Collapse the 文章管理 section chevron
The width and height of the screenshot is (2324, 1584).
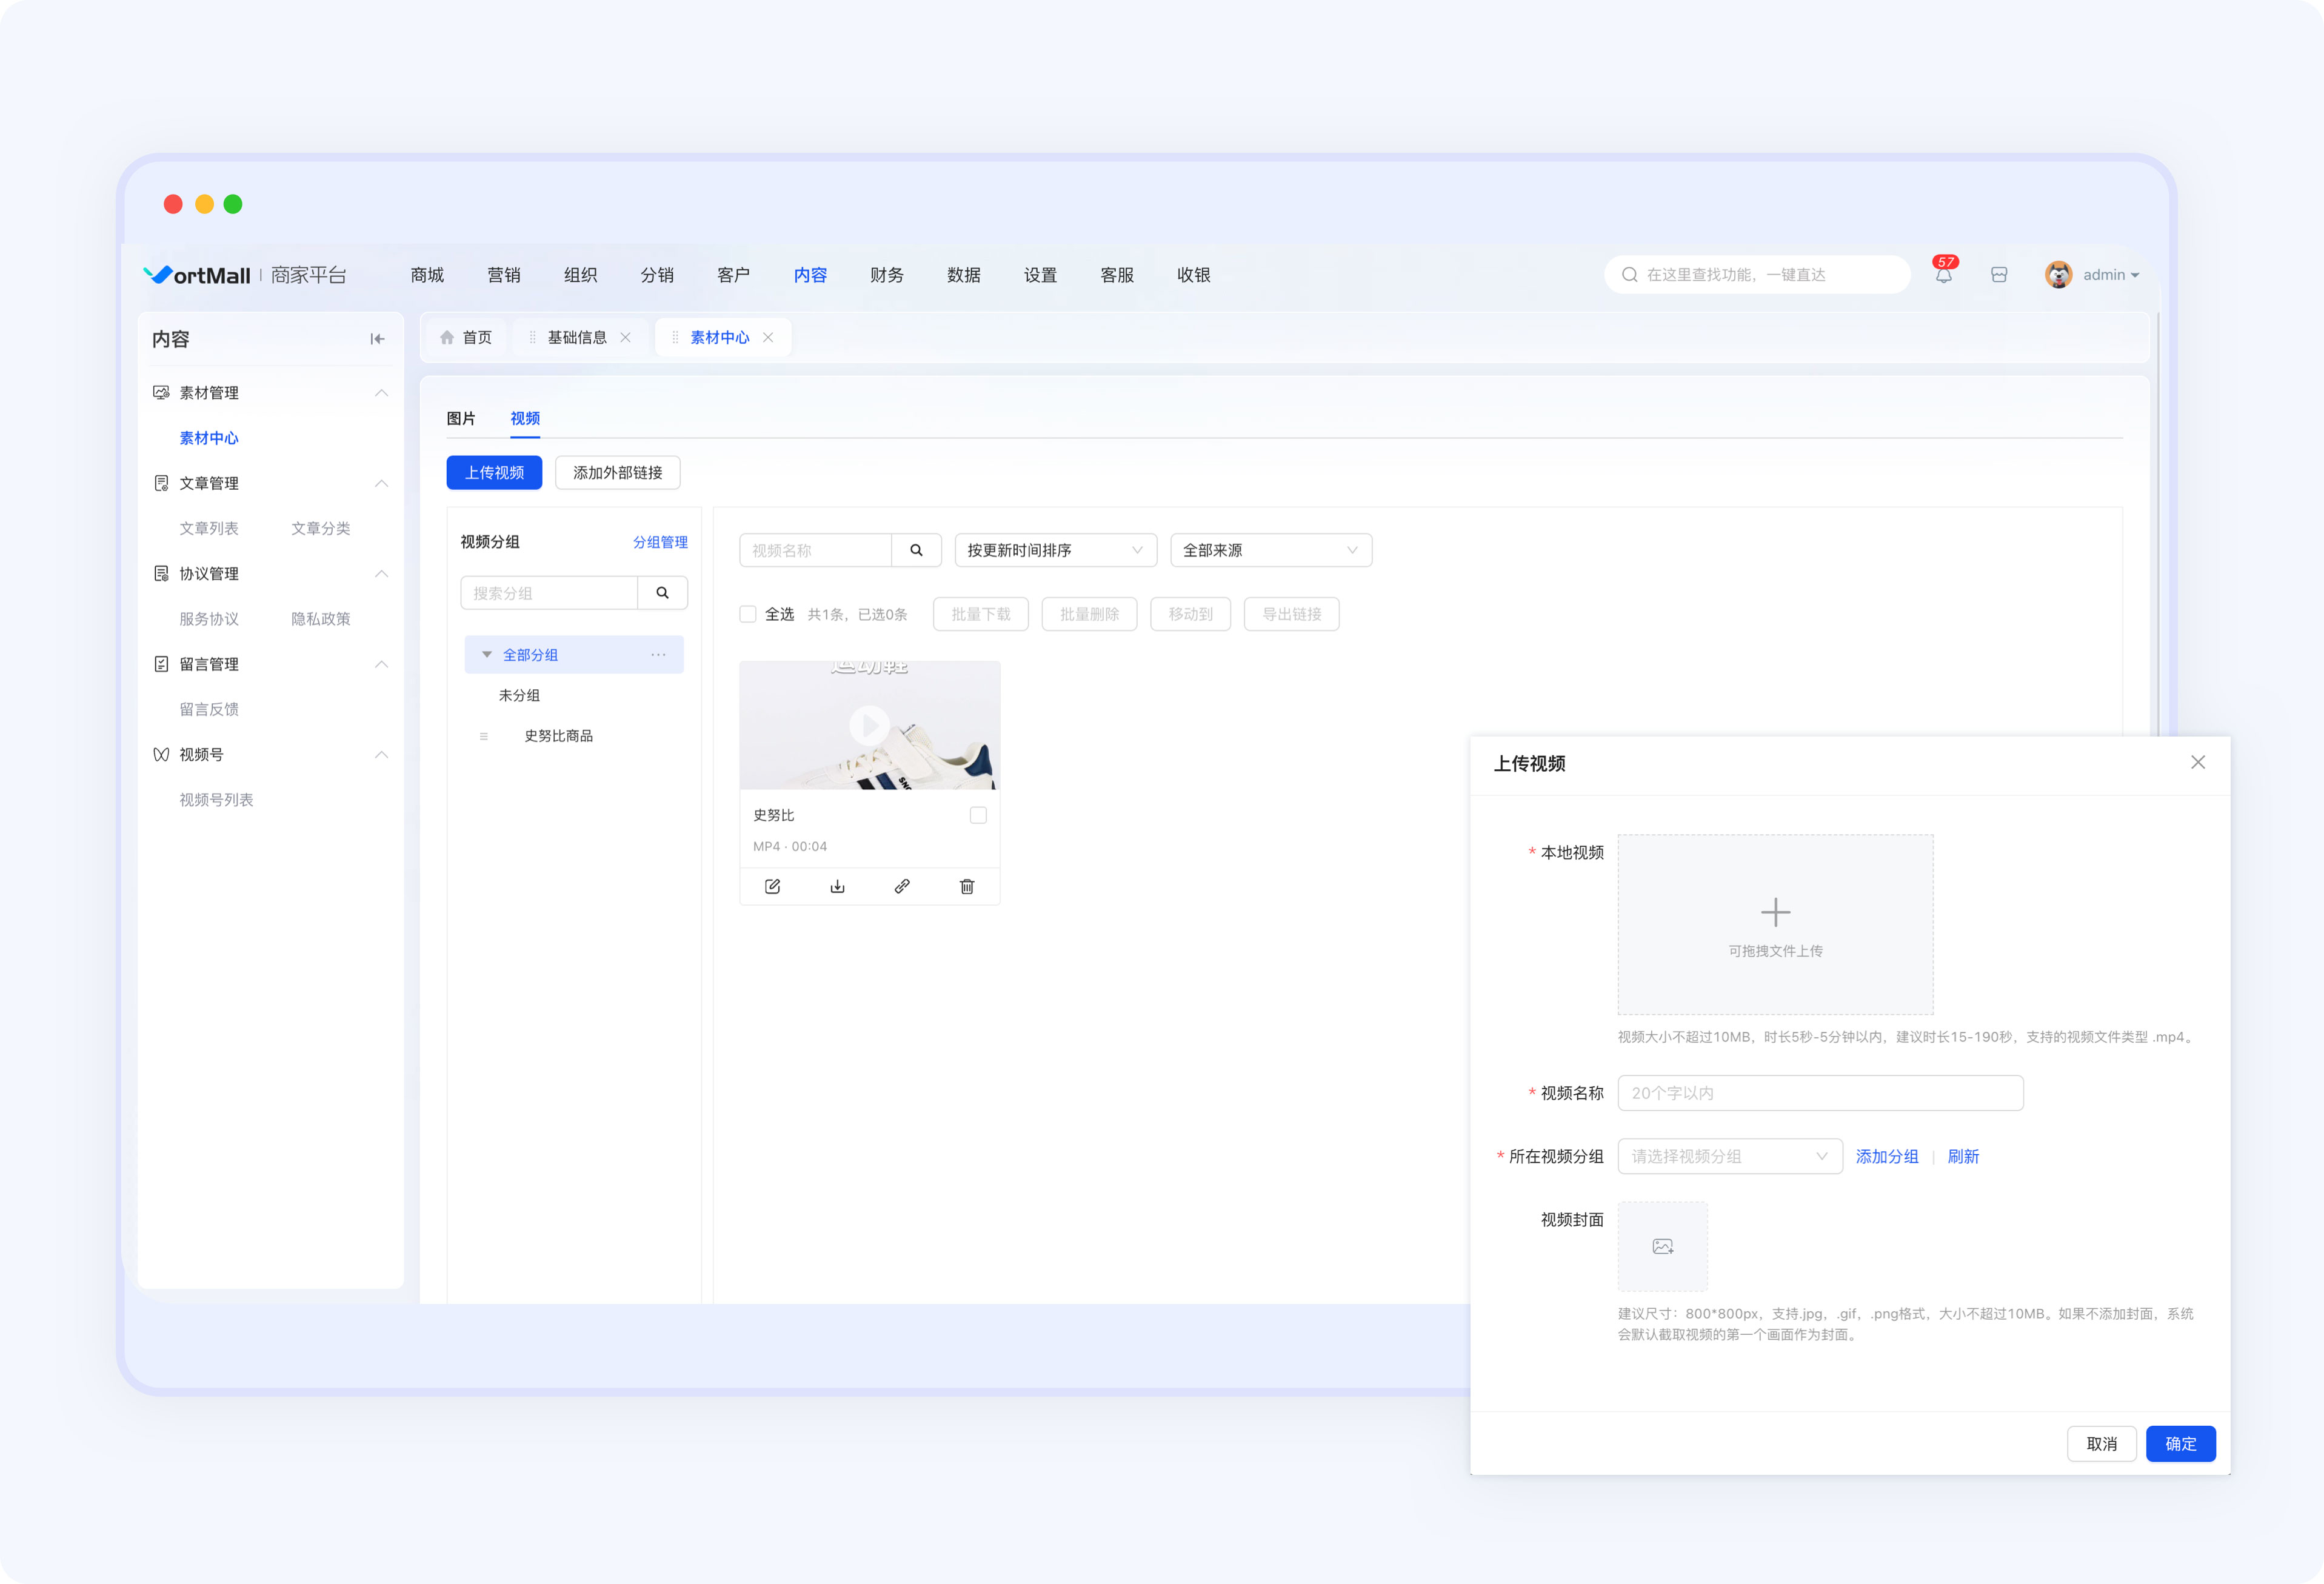[x=381, y=483]
